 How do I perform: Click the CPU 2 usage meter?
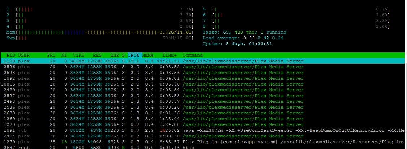(105, 15)
